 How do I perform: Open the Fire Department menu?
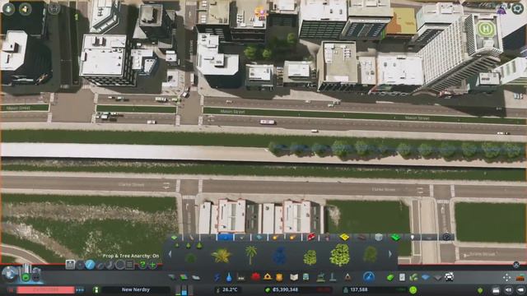[x=268, y=277]
